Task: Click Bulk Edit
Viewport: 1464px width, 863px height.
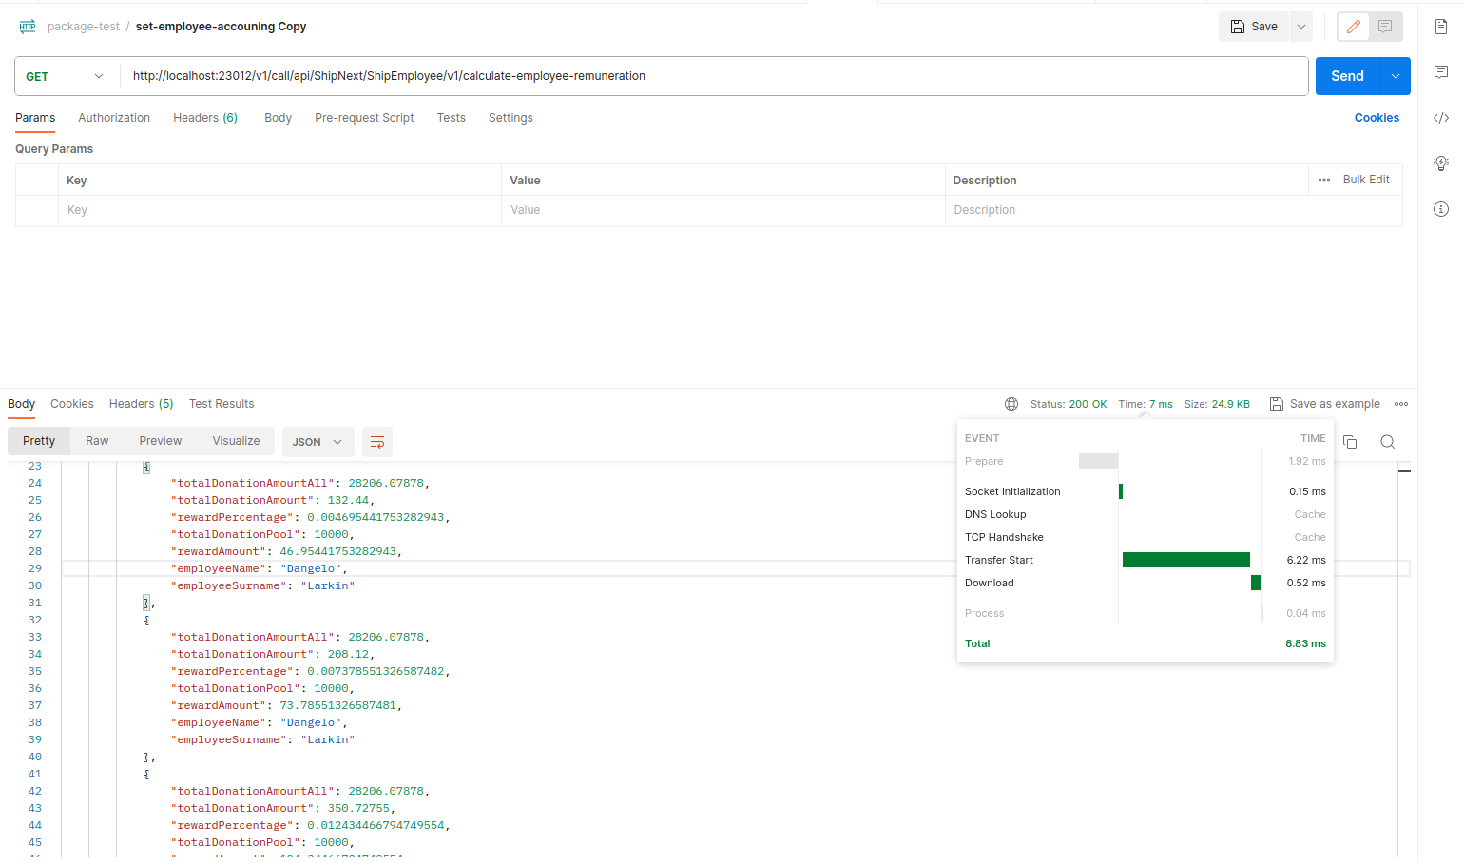Action: point(1366,180)
